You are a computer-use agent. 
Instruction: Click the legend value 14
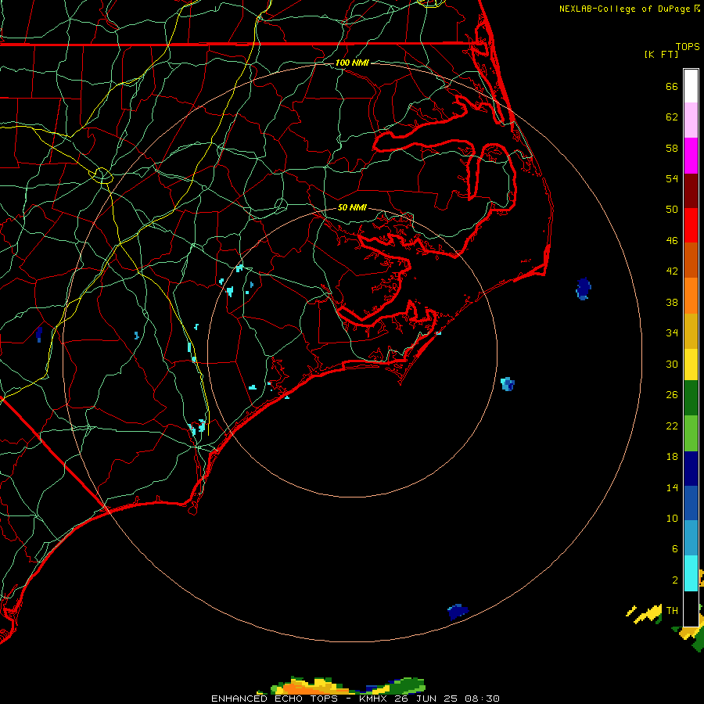(x=672, y=487)
